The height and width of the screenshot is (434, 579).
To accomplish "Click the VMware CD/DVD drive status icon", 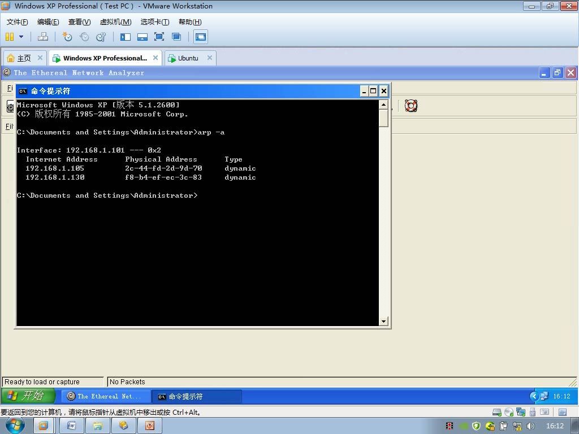I will click(x=509, y=412).
